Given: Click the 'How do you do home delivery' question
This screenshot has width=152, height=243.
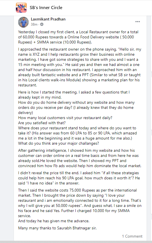Looking at the screenshot, I should pos(76,107).
